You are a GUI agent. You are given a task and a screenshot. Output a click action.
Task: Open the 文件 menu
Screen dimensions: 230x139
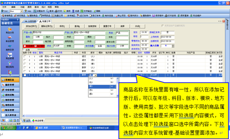coord(4,7)
